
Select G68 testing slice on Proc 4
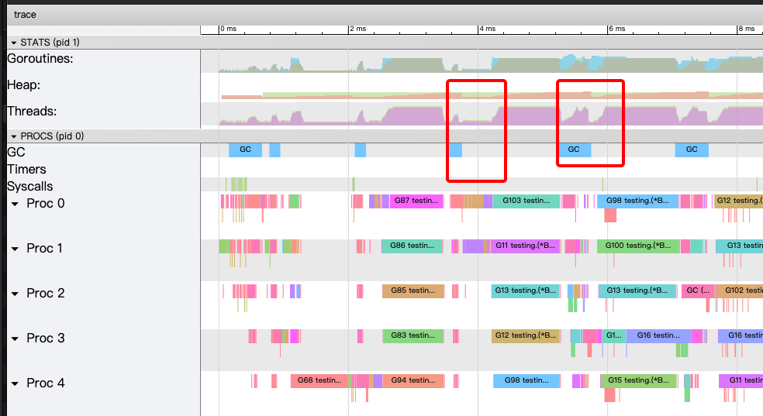pyautogui.click(x=319, y=380)
